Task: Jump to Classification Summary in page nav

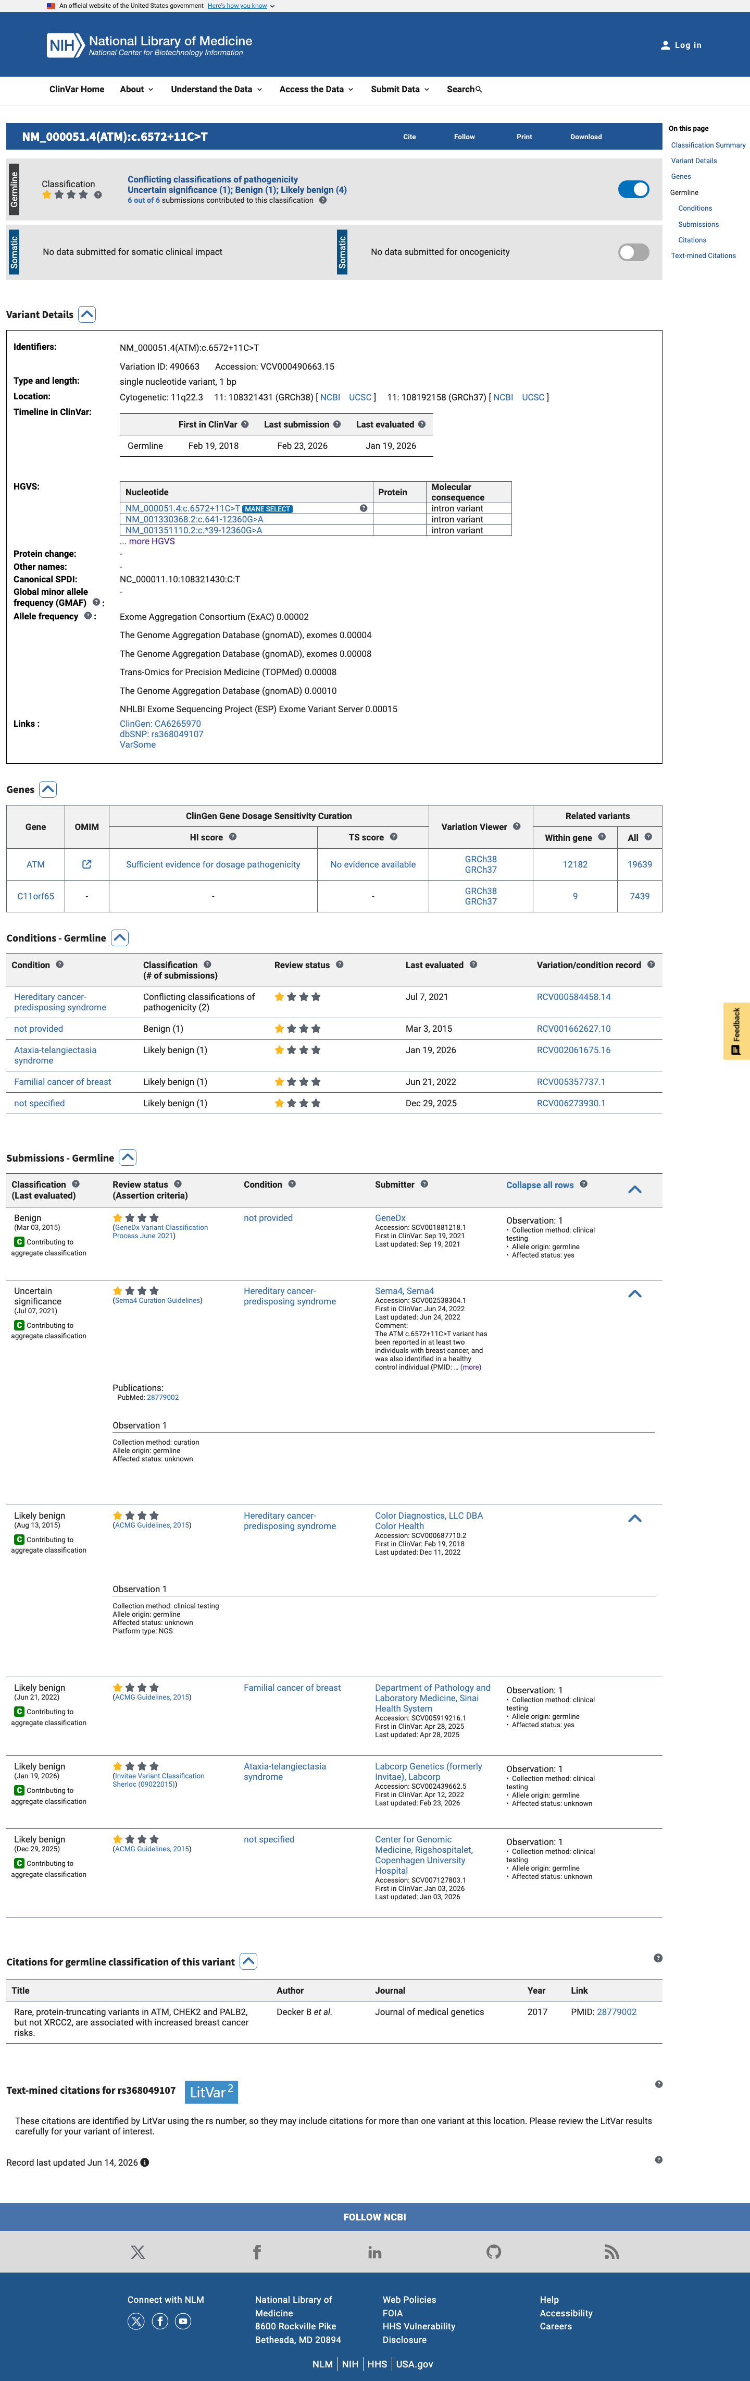Action: click(707, 145)
